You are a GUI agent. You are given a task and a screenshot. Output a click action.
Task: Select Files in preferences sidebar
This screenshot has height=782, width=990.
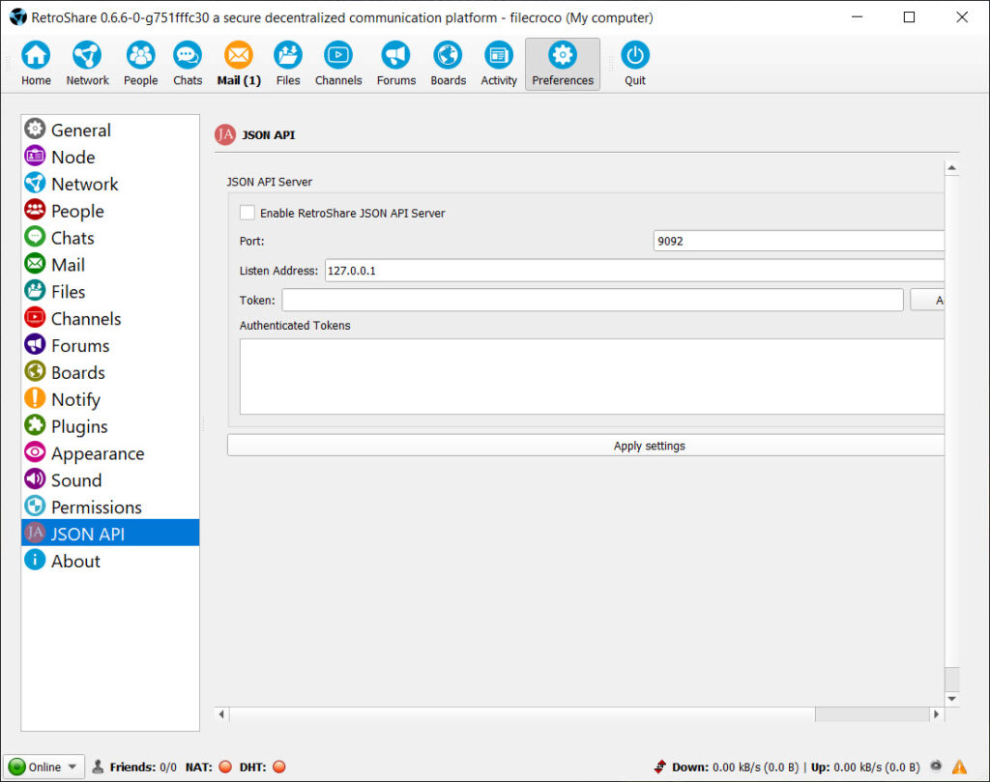pos(110,292)
